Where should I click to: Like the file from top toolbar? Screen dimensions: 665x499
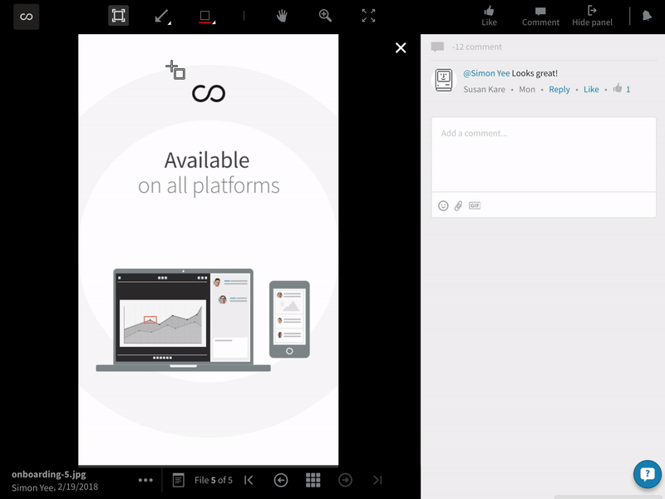[x=489, y=16]
